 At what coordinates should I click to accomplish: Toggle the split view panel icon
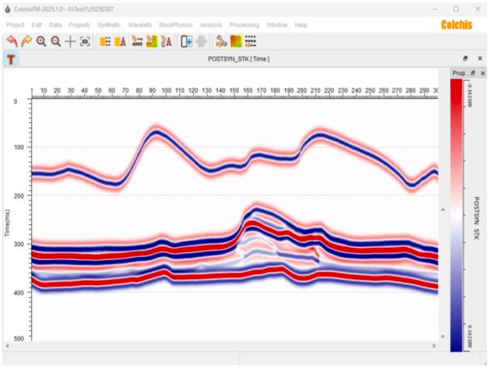(187, 41)
